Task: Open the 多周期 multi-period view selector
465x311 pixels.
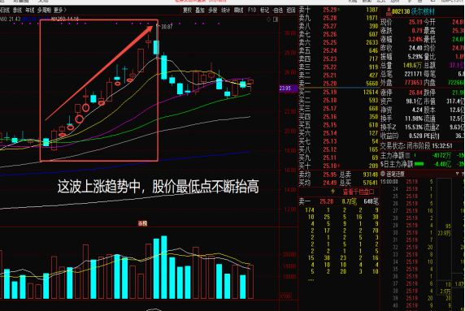Action: click(x=44, y=11)
